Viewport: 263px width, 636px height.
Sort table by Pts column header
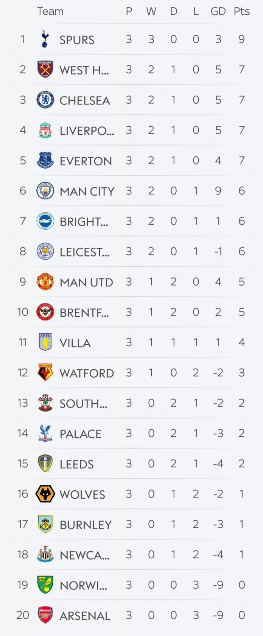coord(241,11)
